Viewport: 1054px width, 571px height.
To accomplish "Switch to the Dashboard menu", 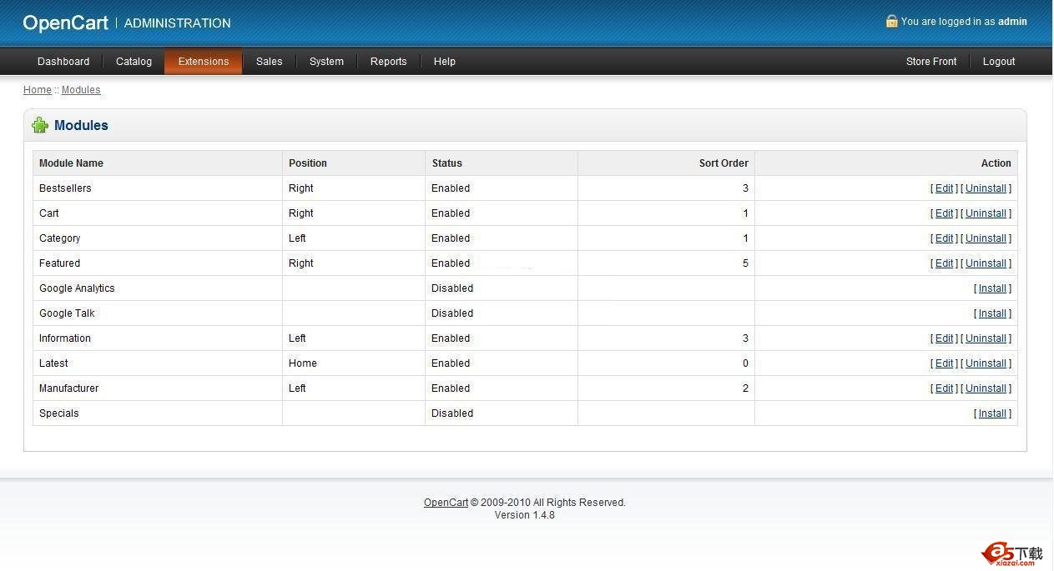I will click(x=63, y=61).
